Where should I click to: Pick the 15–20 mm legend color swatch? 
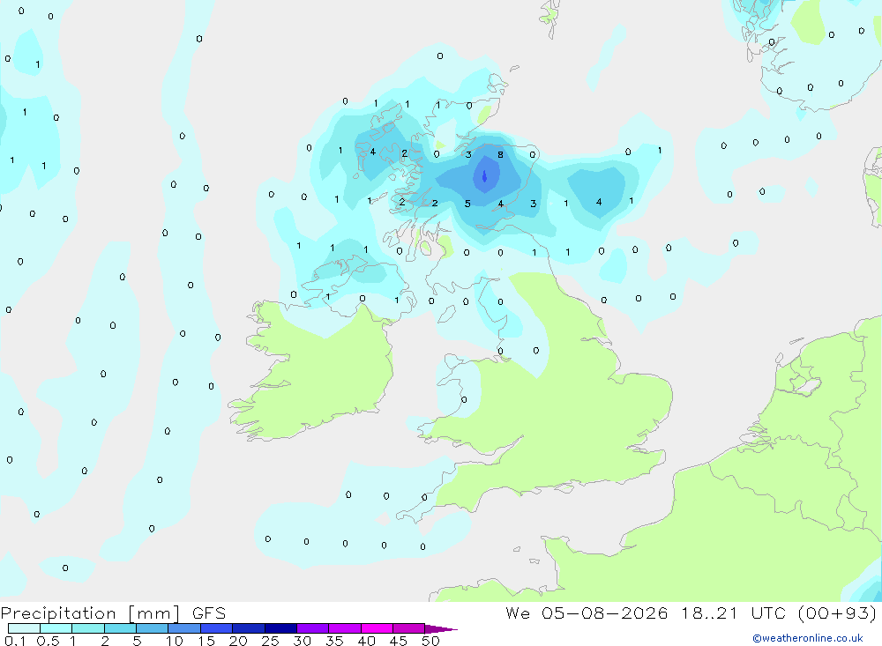pos(217,628)
